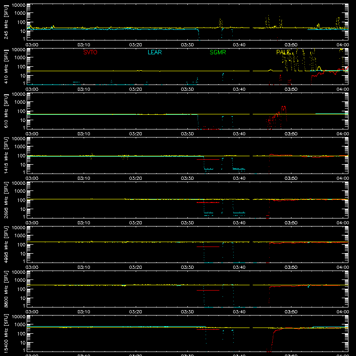
Task: Click 03:50 tick label below 1415 MHz panel
Action: click(x=291, y=178)
